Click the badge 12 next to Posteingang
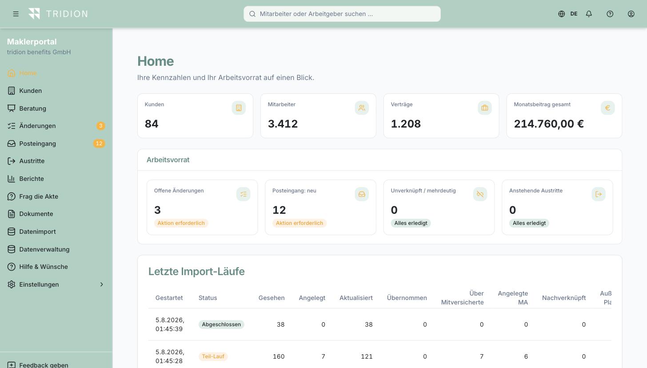 click(99, 144)
